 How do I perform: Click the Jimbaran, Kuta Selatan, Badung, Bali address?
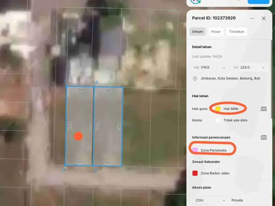click(230, 78)
